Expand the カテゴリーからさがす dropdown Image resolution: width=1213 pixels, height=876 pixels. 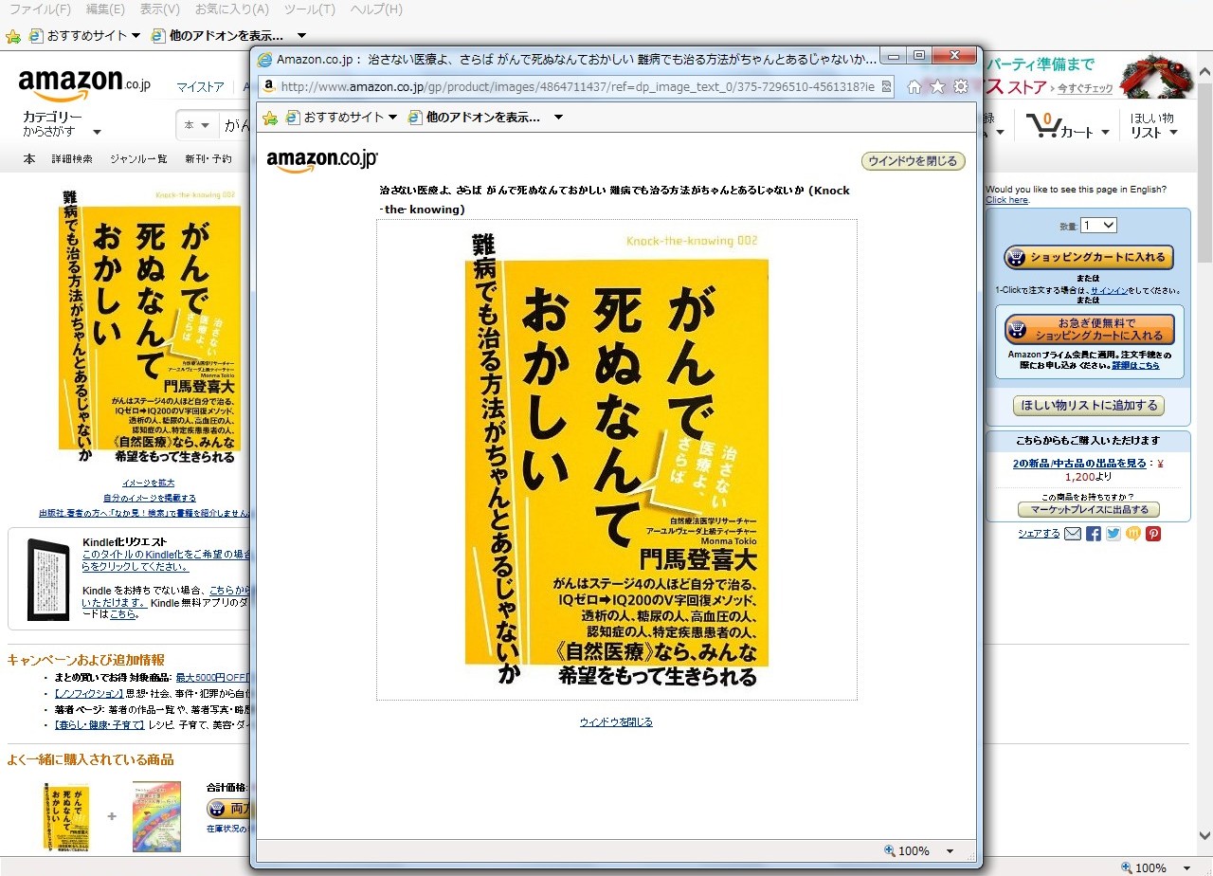[62, 124]
